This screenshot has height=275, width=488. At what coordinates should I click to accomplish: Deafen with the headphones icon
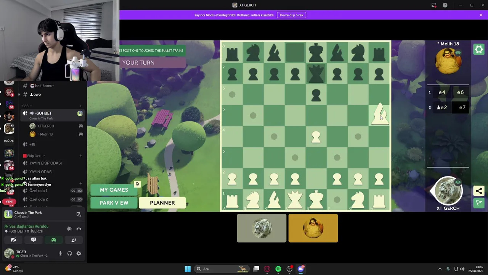pos(70,254)
